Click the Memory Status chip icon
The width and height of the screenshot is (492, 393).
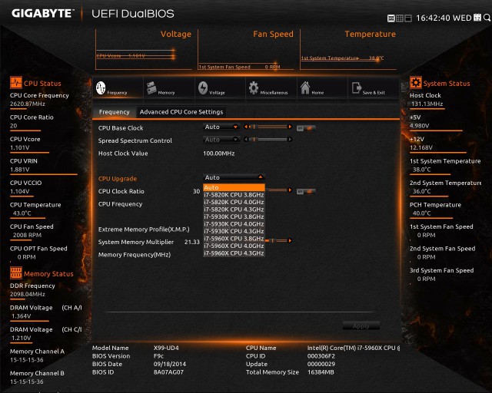point(16,272)
